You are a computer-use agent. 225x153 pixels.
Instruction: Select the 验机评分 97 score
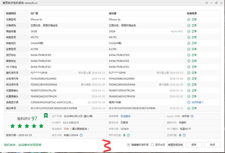[27, 119]
